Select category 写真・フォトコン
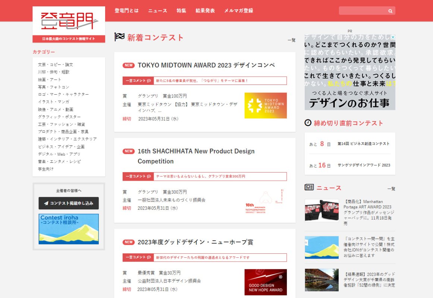 [54, 87]
